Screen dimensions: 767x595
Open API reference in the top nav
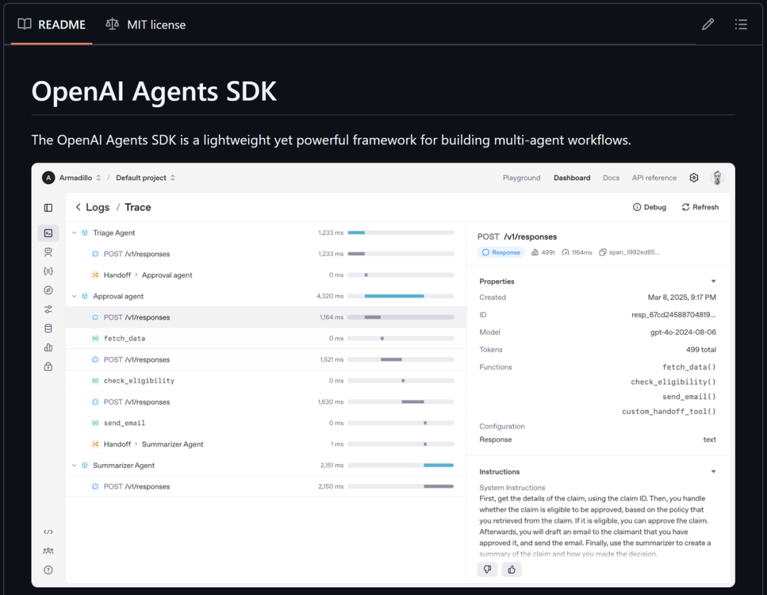tap(654, 178)
